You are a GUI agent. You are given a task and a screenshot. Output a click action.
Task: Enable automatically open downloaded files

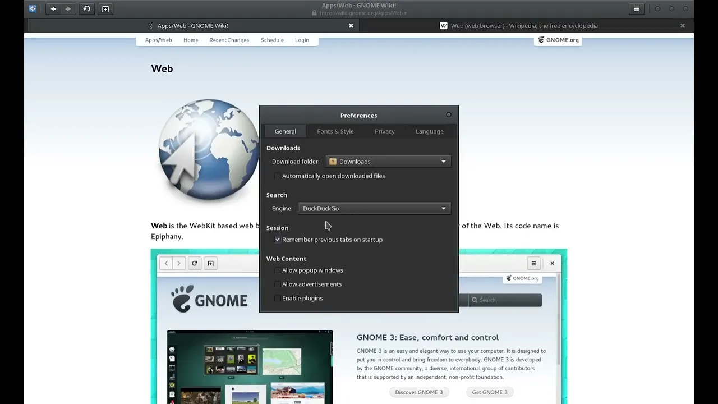click(x=277, y=176)
